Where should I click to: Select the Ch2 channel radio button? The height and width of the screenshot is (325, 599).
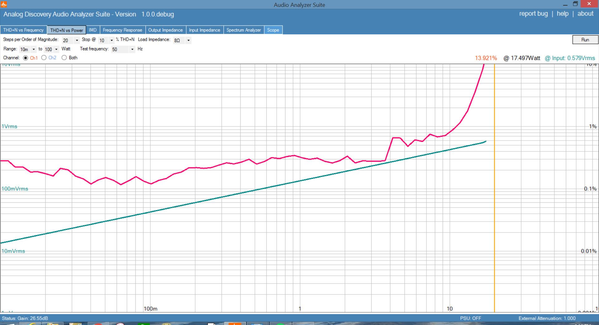point(44,58)
